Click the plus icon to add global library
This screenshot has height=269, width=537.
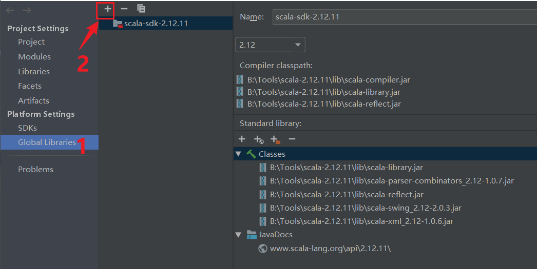[x=107, y=9]
